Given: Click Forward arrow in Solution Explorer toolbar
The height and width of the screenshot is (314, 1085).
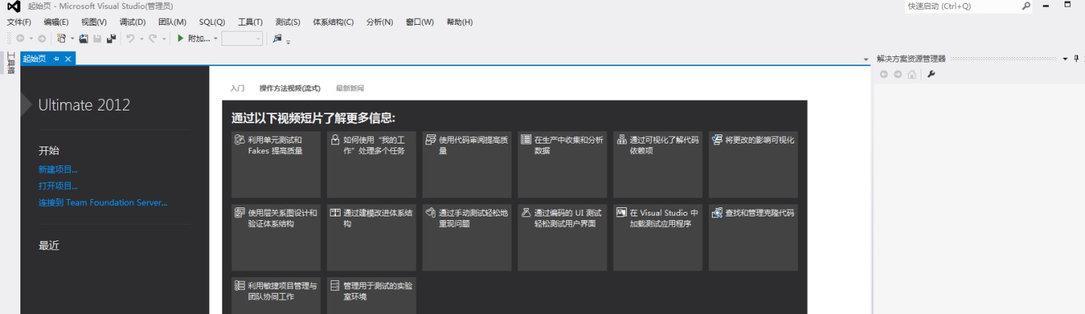Looking at the screenshot, I should [898, 74].
